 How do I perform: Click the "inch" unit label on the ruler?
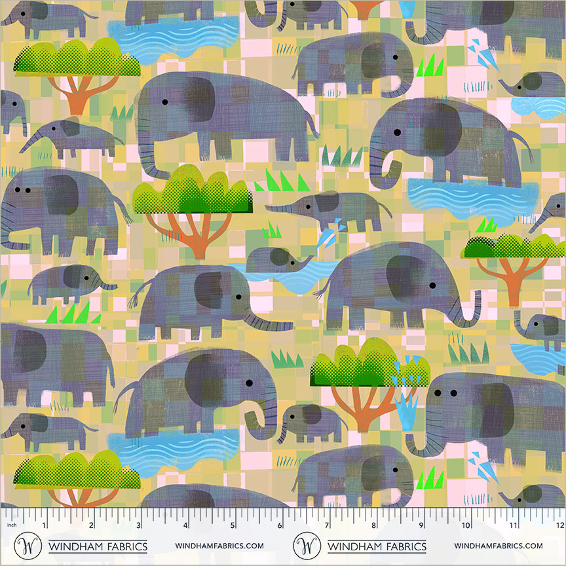click(x=10, y=525)
